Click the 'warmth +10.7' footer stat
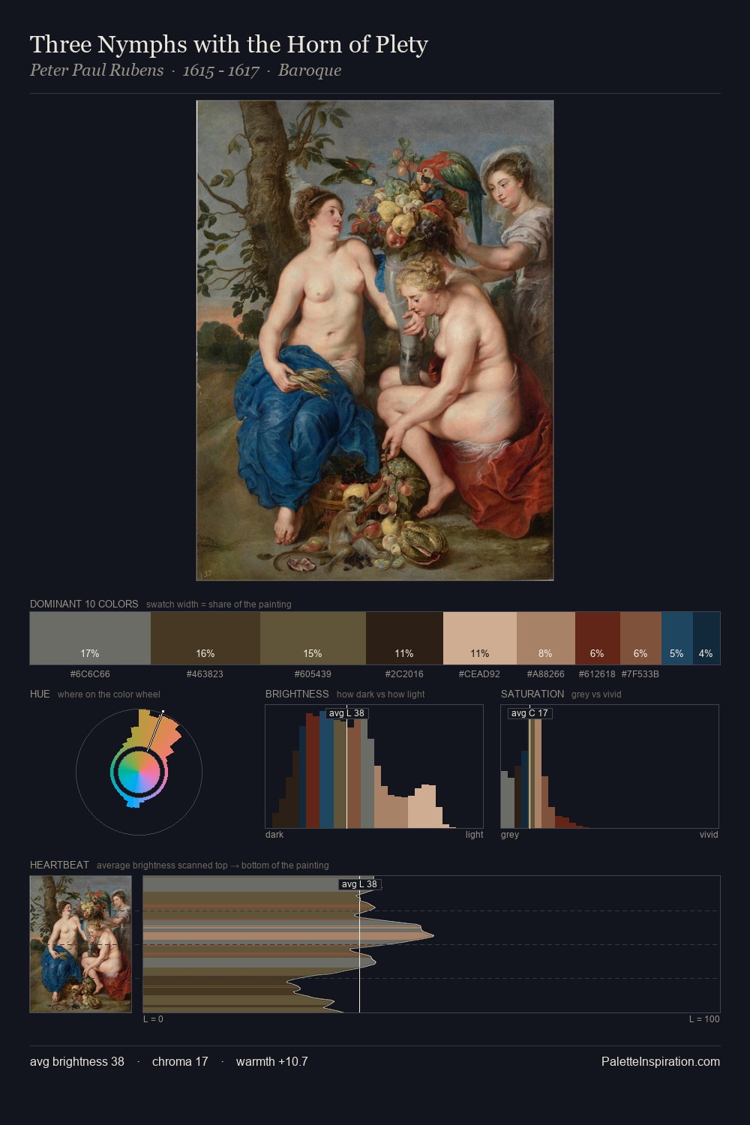This screenshot has height=1125, width=750. click(x=272, y=1061)
